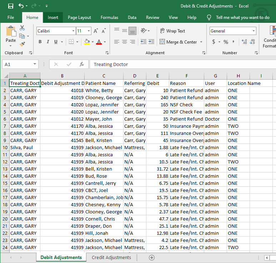Switch to the Credit Adjustments sheet
This screenshot has width=276, height=263.
point(111,257)
